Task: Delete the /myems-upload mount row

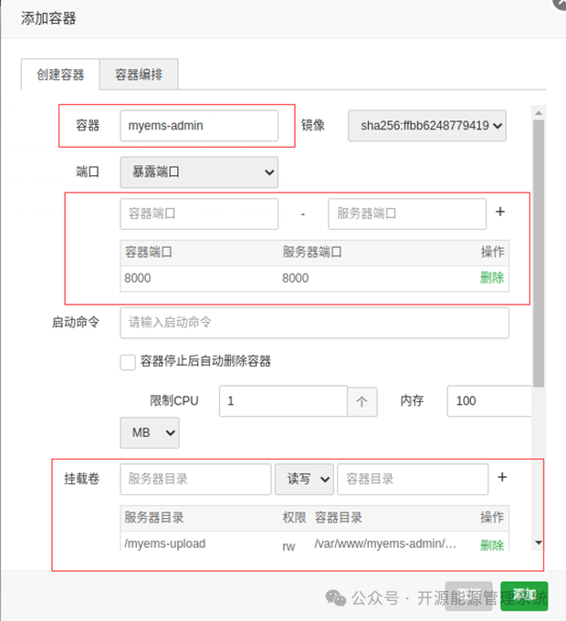Action: point(492,544)
